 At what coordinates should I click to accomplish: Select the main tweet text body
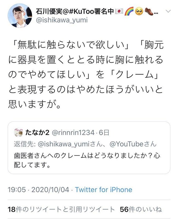point(86,74)
